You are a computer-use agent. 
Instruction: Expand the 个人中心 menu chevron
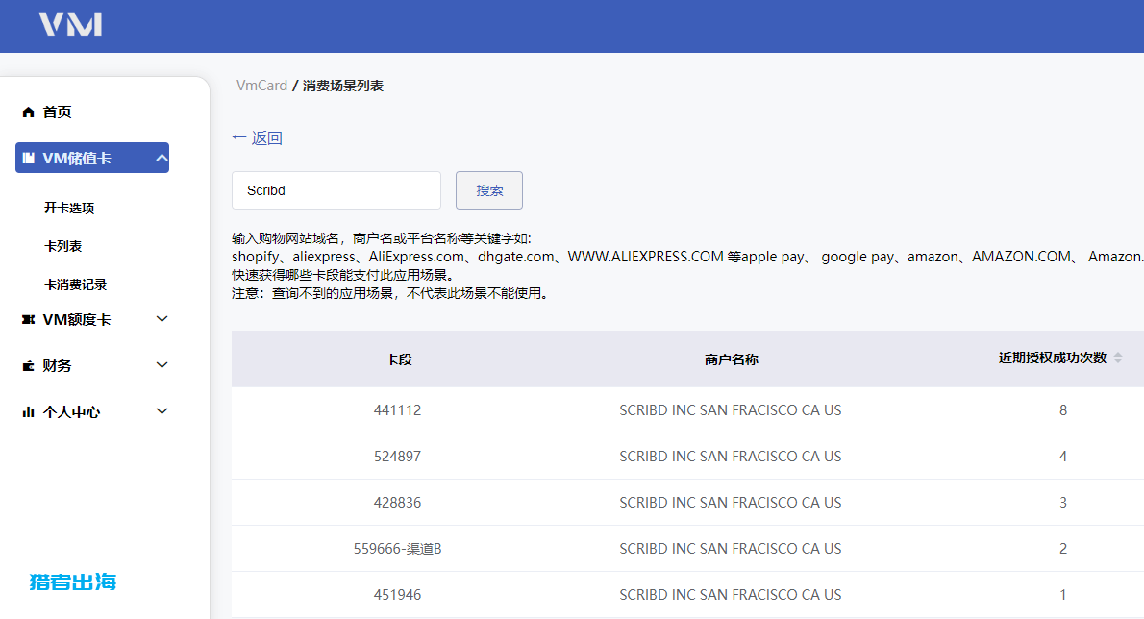(162, 411)
